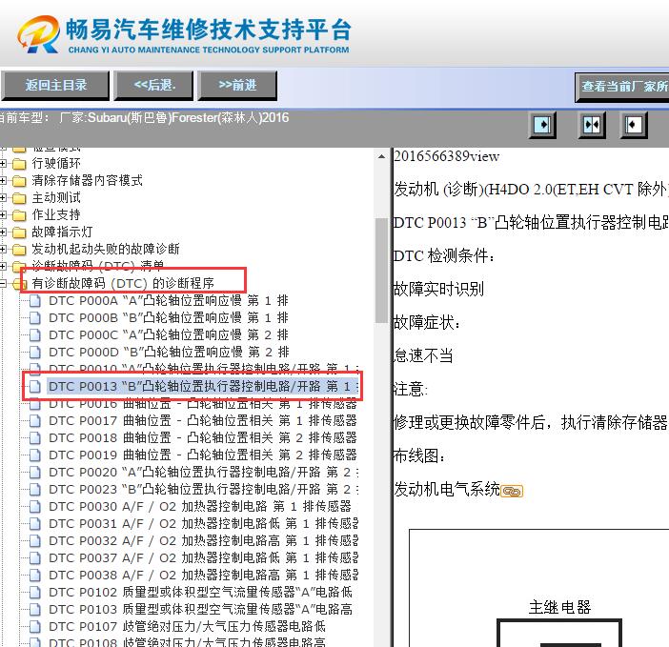Viewport: 669px width, 647px height.
Task: Open DTC P0030 A/F O2 heater entry
Action: point(200,506)
